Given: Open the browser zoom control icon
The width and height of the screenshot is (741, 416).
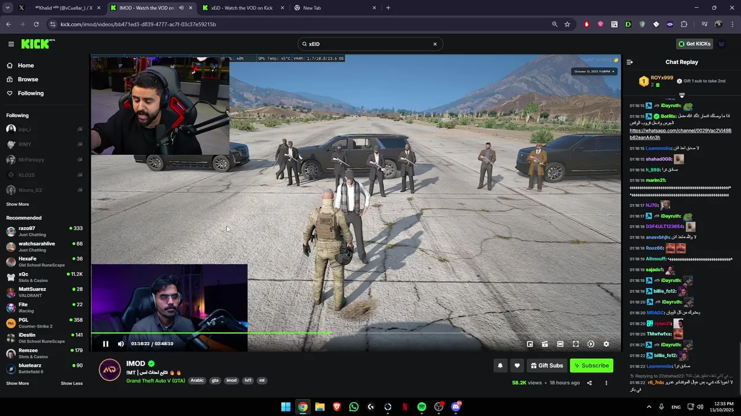Looking at the screenshot, I should tap(555, 24).
